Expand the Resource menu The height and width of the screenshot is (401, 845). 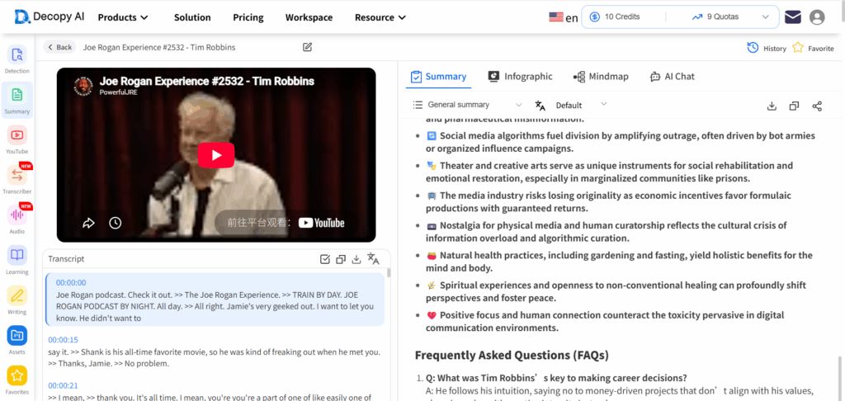click(x=380, y=17)
